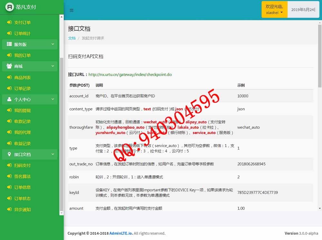Viewport: 322px width, 240px height.
Task: Click the hamburger menu toggle icon
Action: pyautogui.click(x=71, y=10)
